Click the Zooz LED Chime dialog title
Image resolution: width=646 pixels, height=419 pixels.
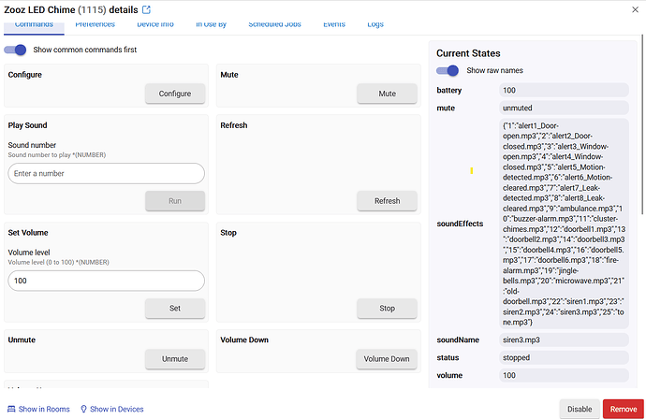coord(71,10)
